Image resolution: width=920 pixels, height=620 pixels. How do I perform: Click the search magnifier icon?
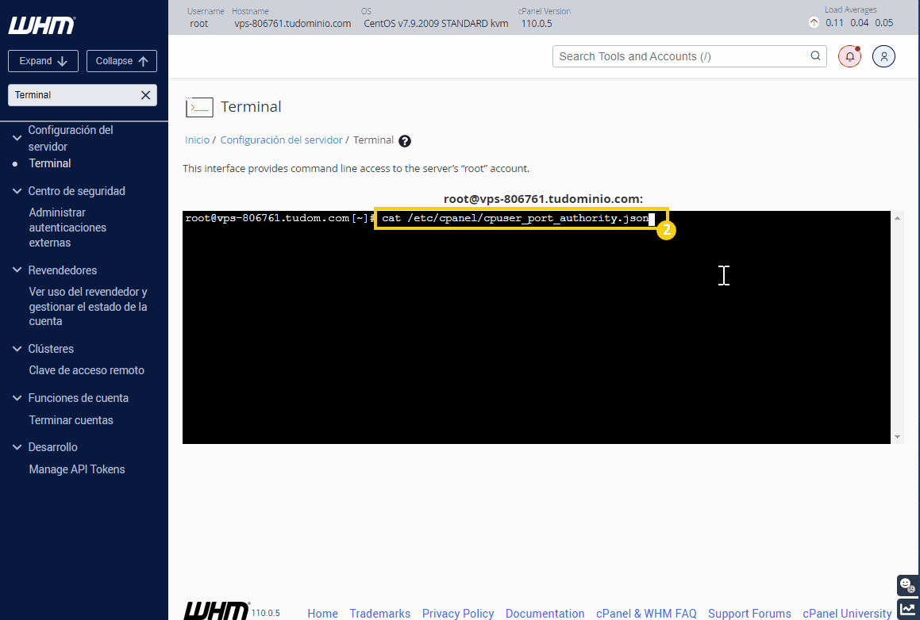pyautogui.click(x=815, y=55)
